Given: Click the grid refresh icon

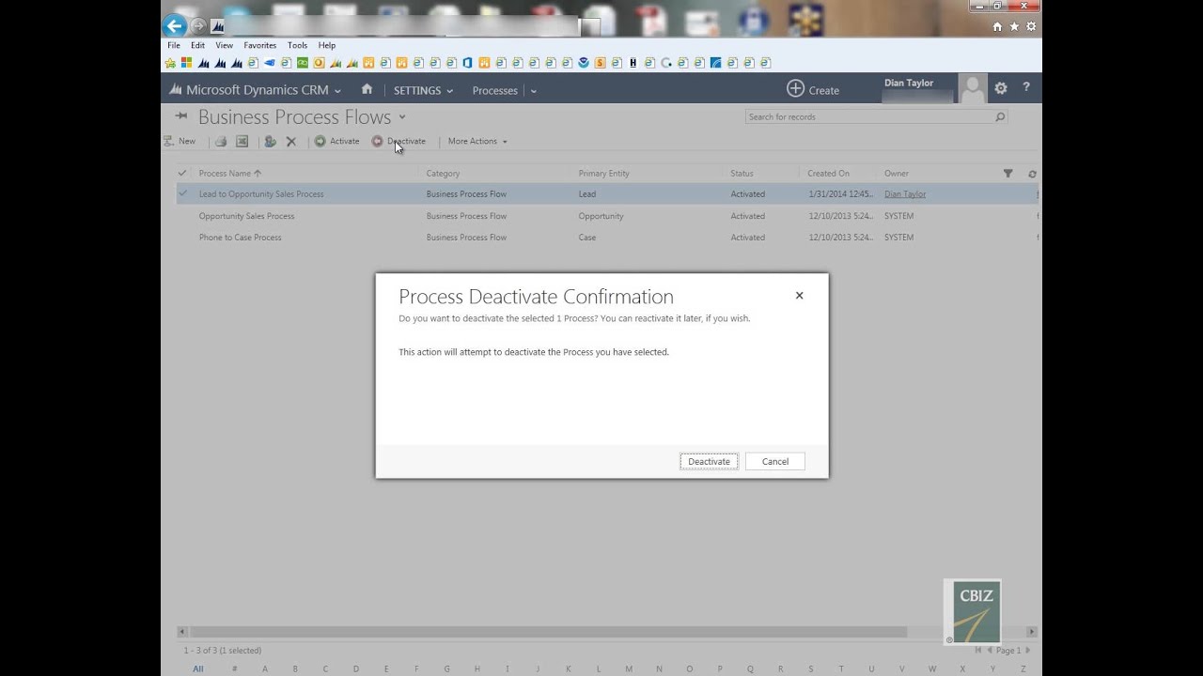Looking at the screenshot, I should [1033, 174].
